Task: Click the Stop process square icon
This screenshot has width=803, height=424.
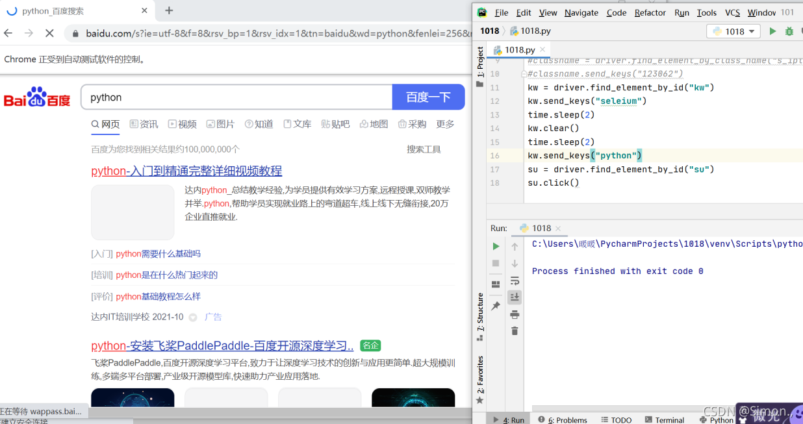Action: [496, 263]
